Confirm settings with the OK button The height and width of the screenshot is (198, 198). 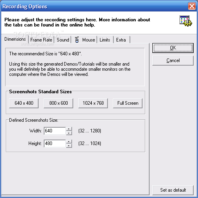coord(173,48)
